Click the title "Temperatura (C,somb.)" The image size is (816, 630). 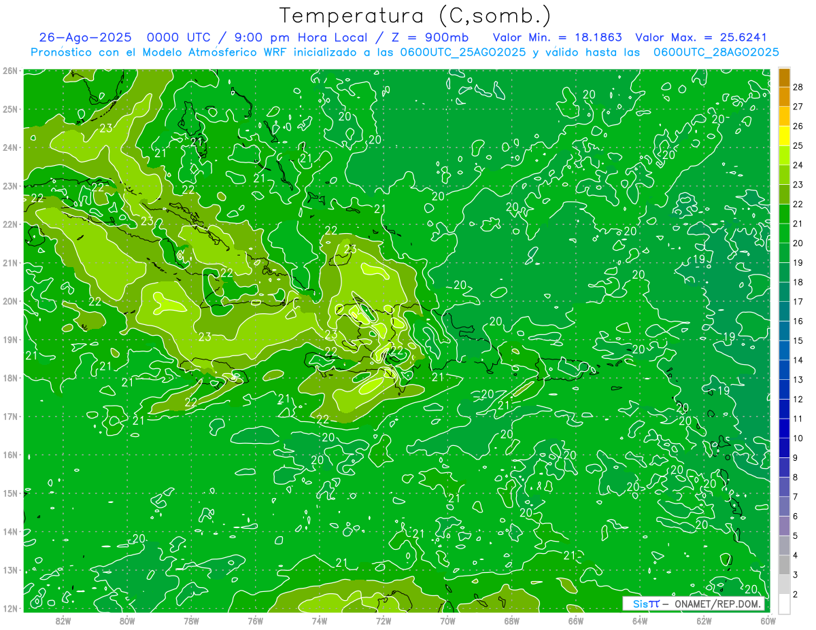[x=415, y=16]
